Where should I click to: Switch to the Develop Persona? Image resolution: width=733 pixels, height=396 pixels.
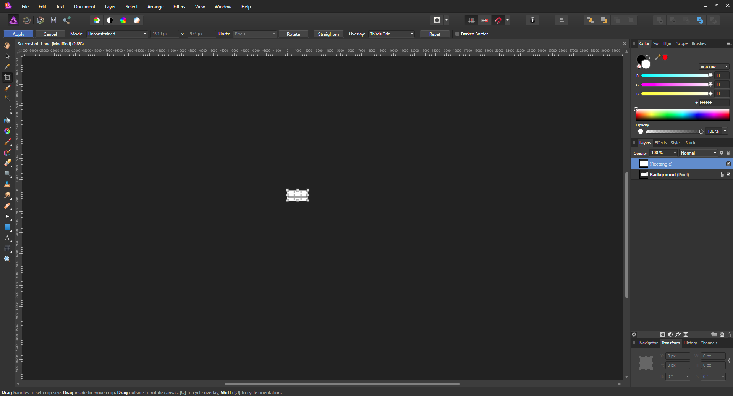(40, 20)
